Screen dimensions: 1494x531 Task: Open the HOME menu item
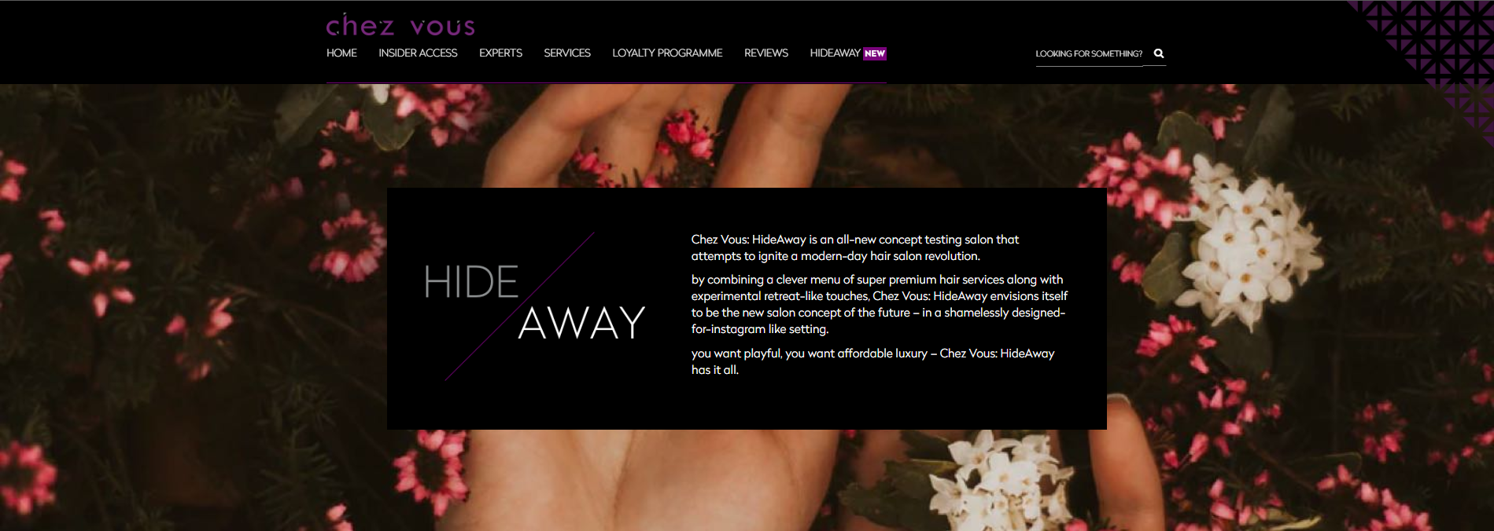341,53
